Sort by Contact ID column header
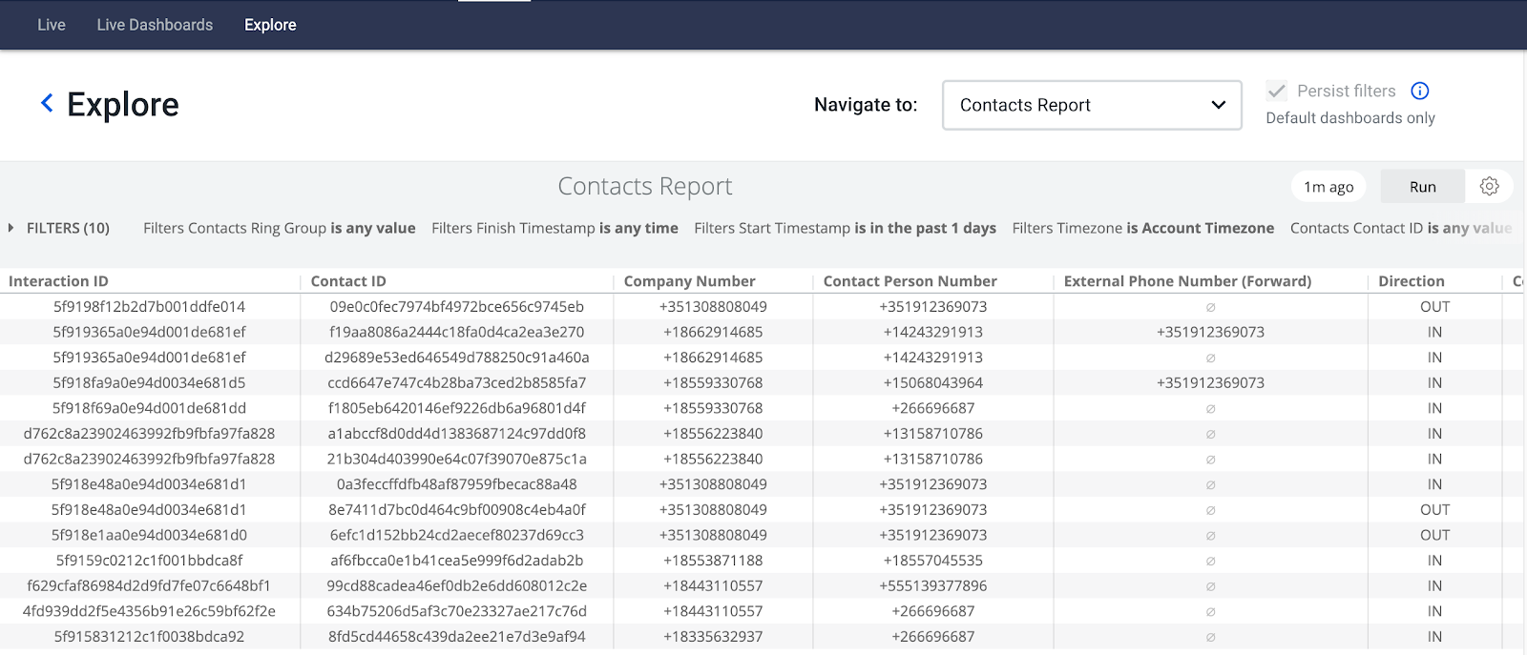The image size is (1527, 655). pos(348,281)
